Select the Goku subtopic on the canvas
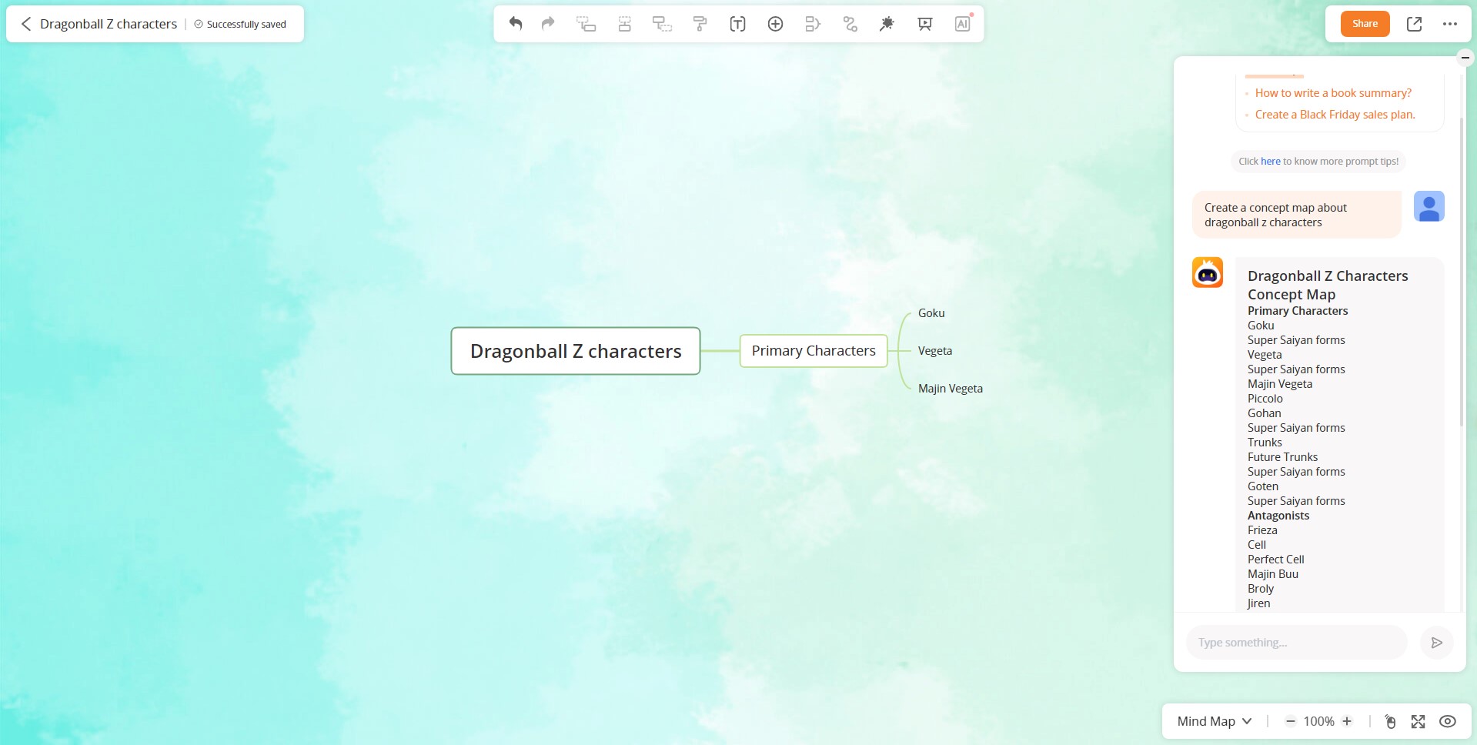 tap(931, 313)
